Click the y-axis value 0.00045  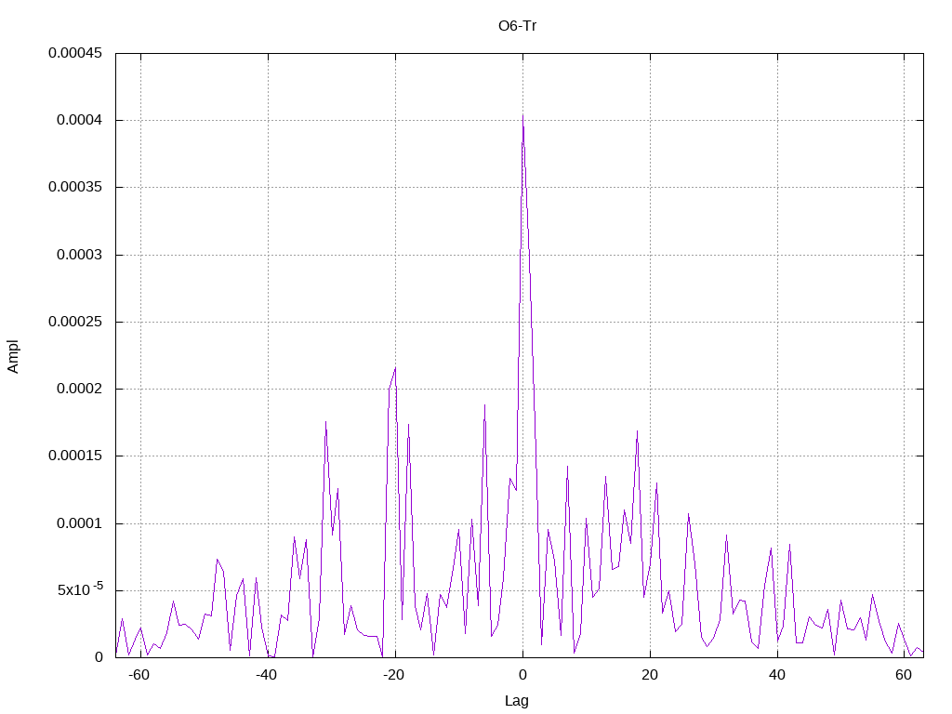coord(75,53)
